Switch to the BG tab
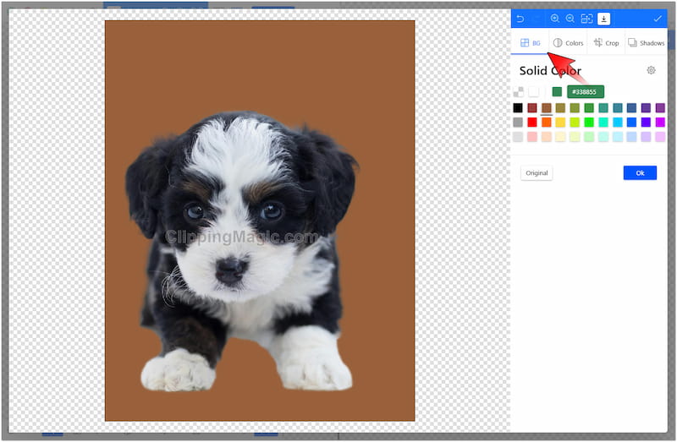The height and width of the screenshot is (442, 677). pyautogui.click(x=530, y=43)
